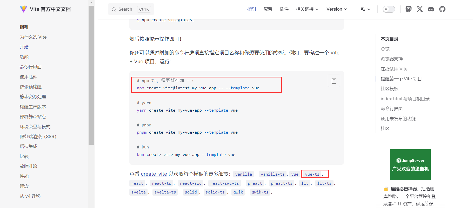Open the react-swc template link
The height and width of the screenshot is (208, 473).
click(x=191, y=183)
